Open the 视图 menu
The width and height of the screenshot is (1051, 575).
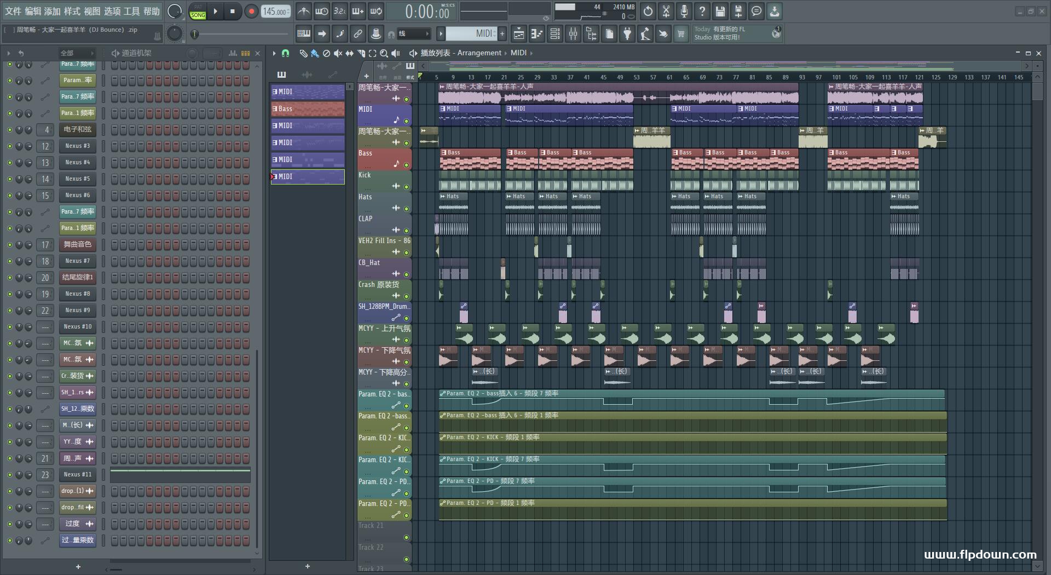[92, 11]
